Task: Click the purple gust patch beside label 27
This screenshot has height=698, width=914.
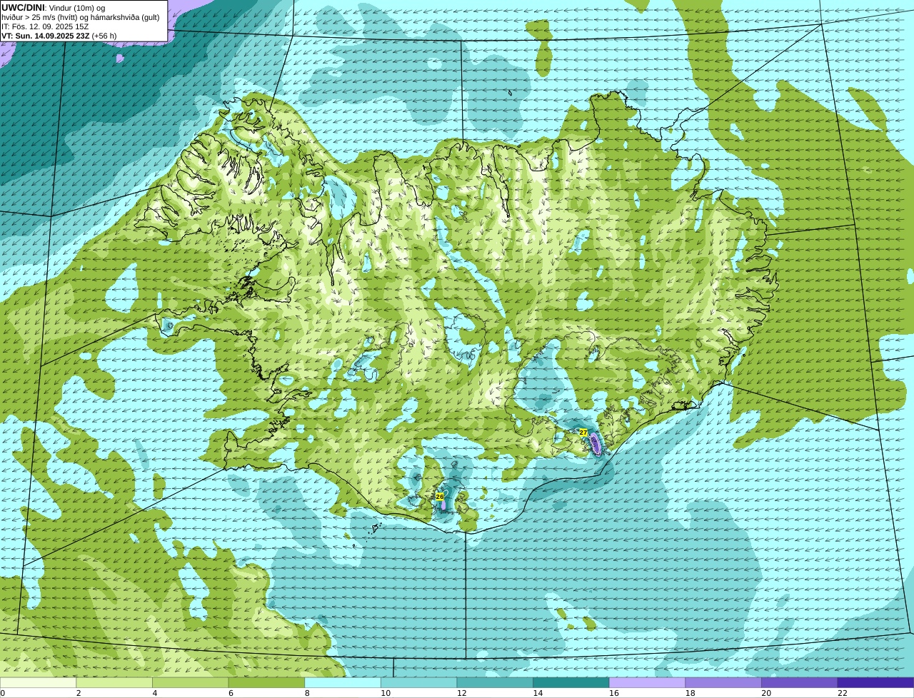Action: (595, 444)
